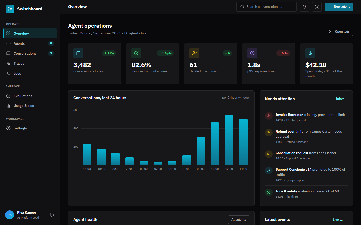Click the All agents button

[x=239, y=220]
